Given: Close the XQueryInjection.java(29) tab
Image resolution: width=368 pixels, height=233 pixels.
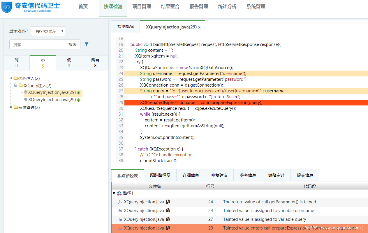Looking at the screenshot, I should 199,27.
